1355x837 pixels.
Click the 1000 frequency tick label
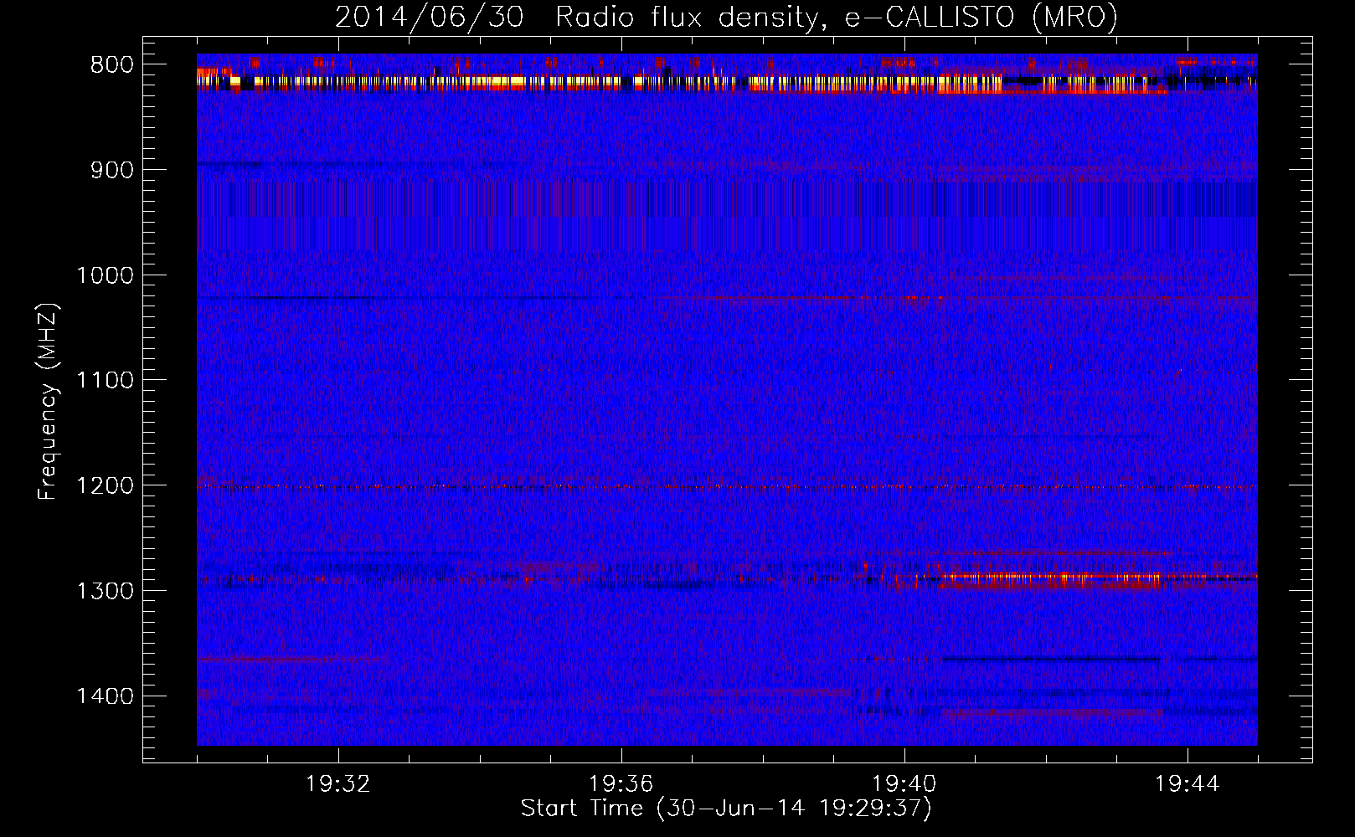coord(105,275)
